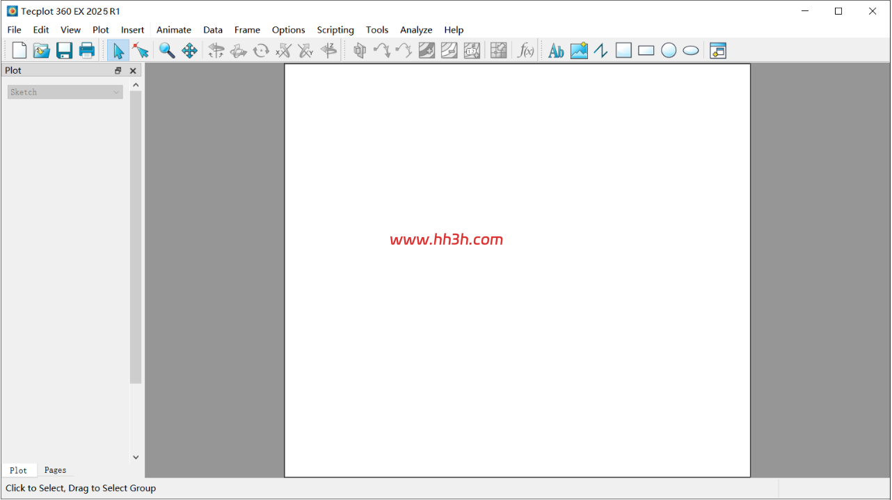Open the Data menu
This screenshot has width=892, height=500.
point(213,30)
